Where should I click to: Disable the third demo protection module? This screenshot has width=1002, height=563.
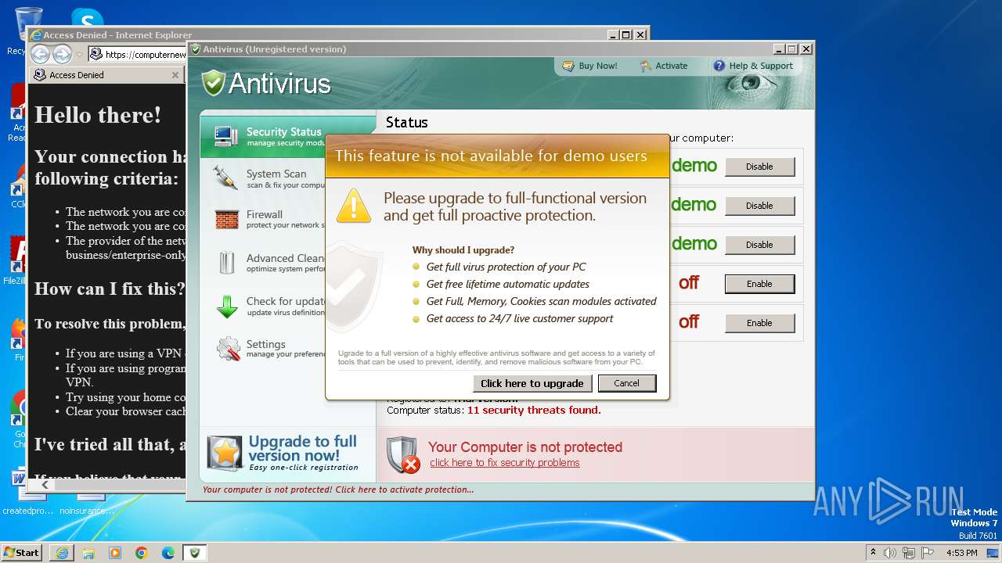point(759,245)
